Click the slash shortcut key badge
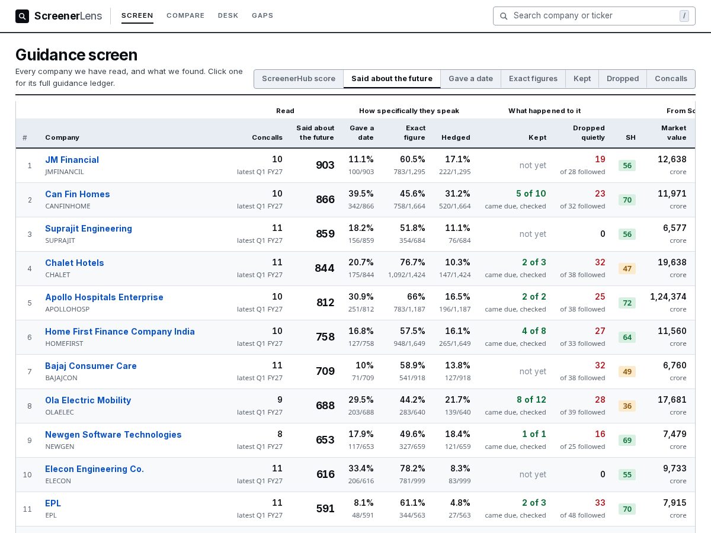 point(684,16)
